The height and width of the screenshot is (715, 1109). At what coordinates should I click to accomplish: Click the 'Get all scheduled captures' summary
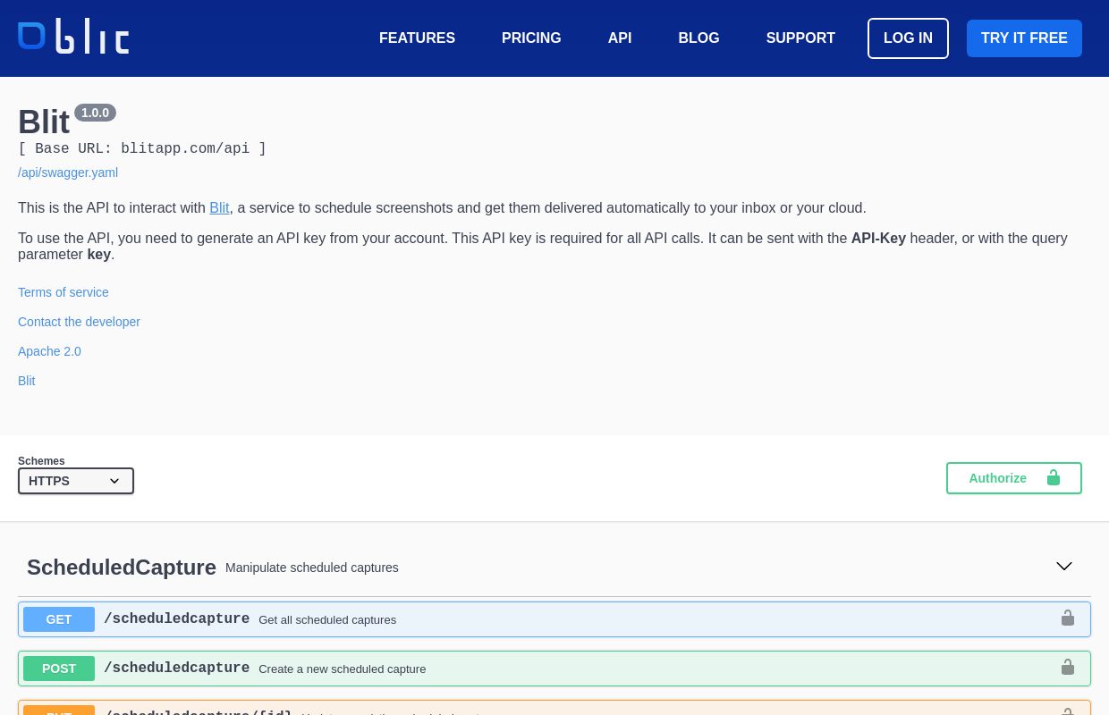pyautogui.click(x=327, y=620)
